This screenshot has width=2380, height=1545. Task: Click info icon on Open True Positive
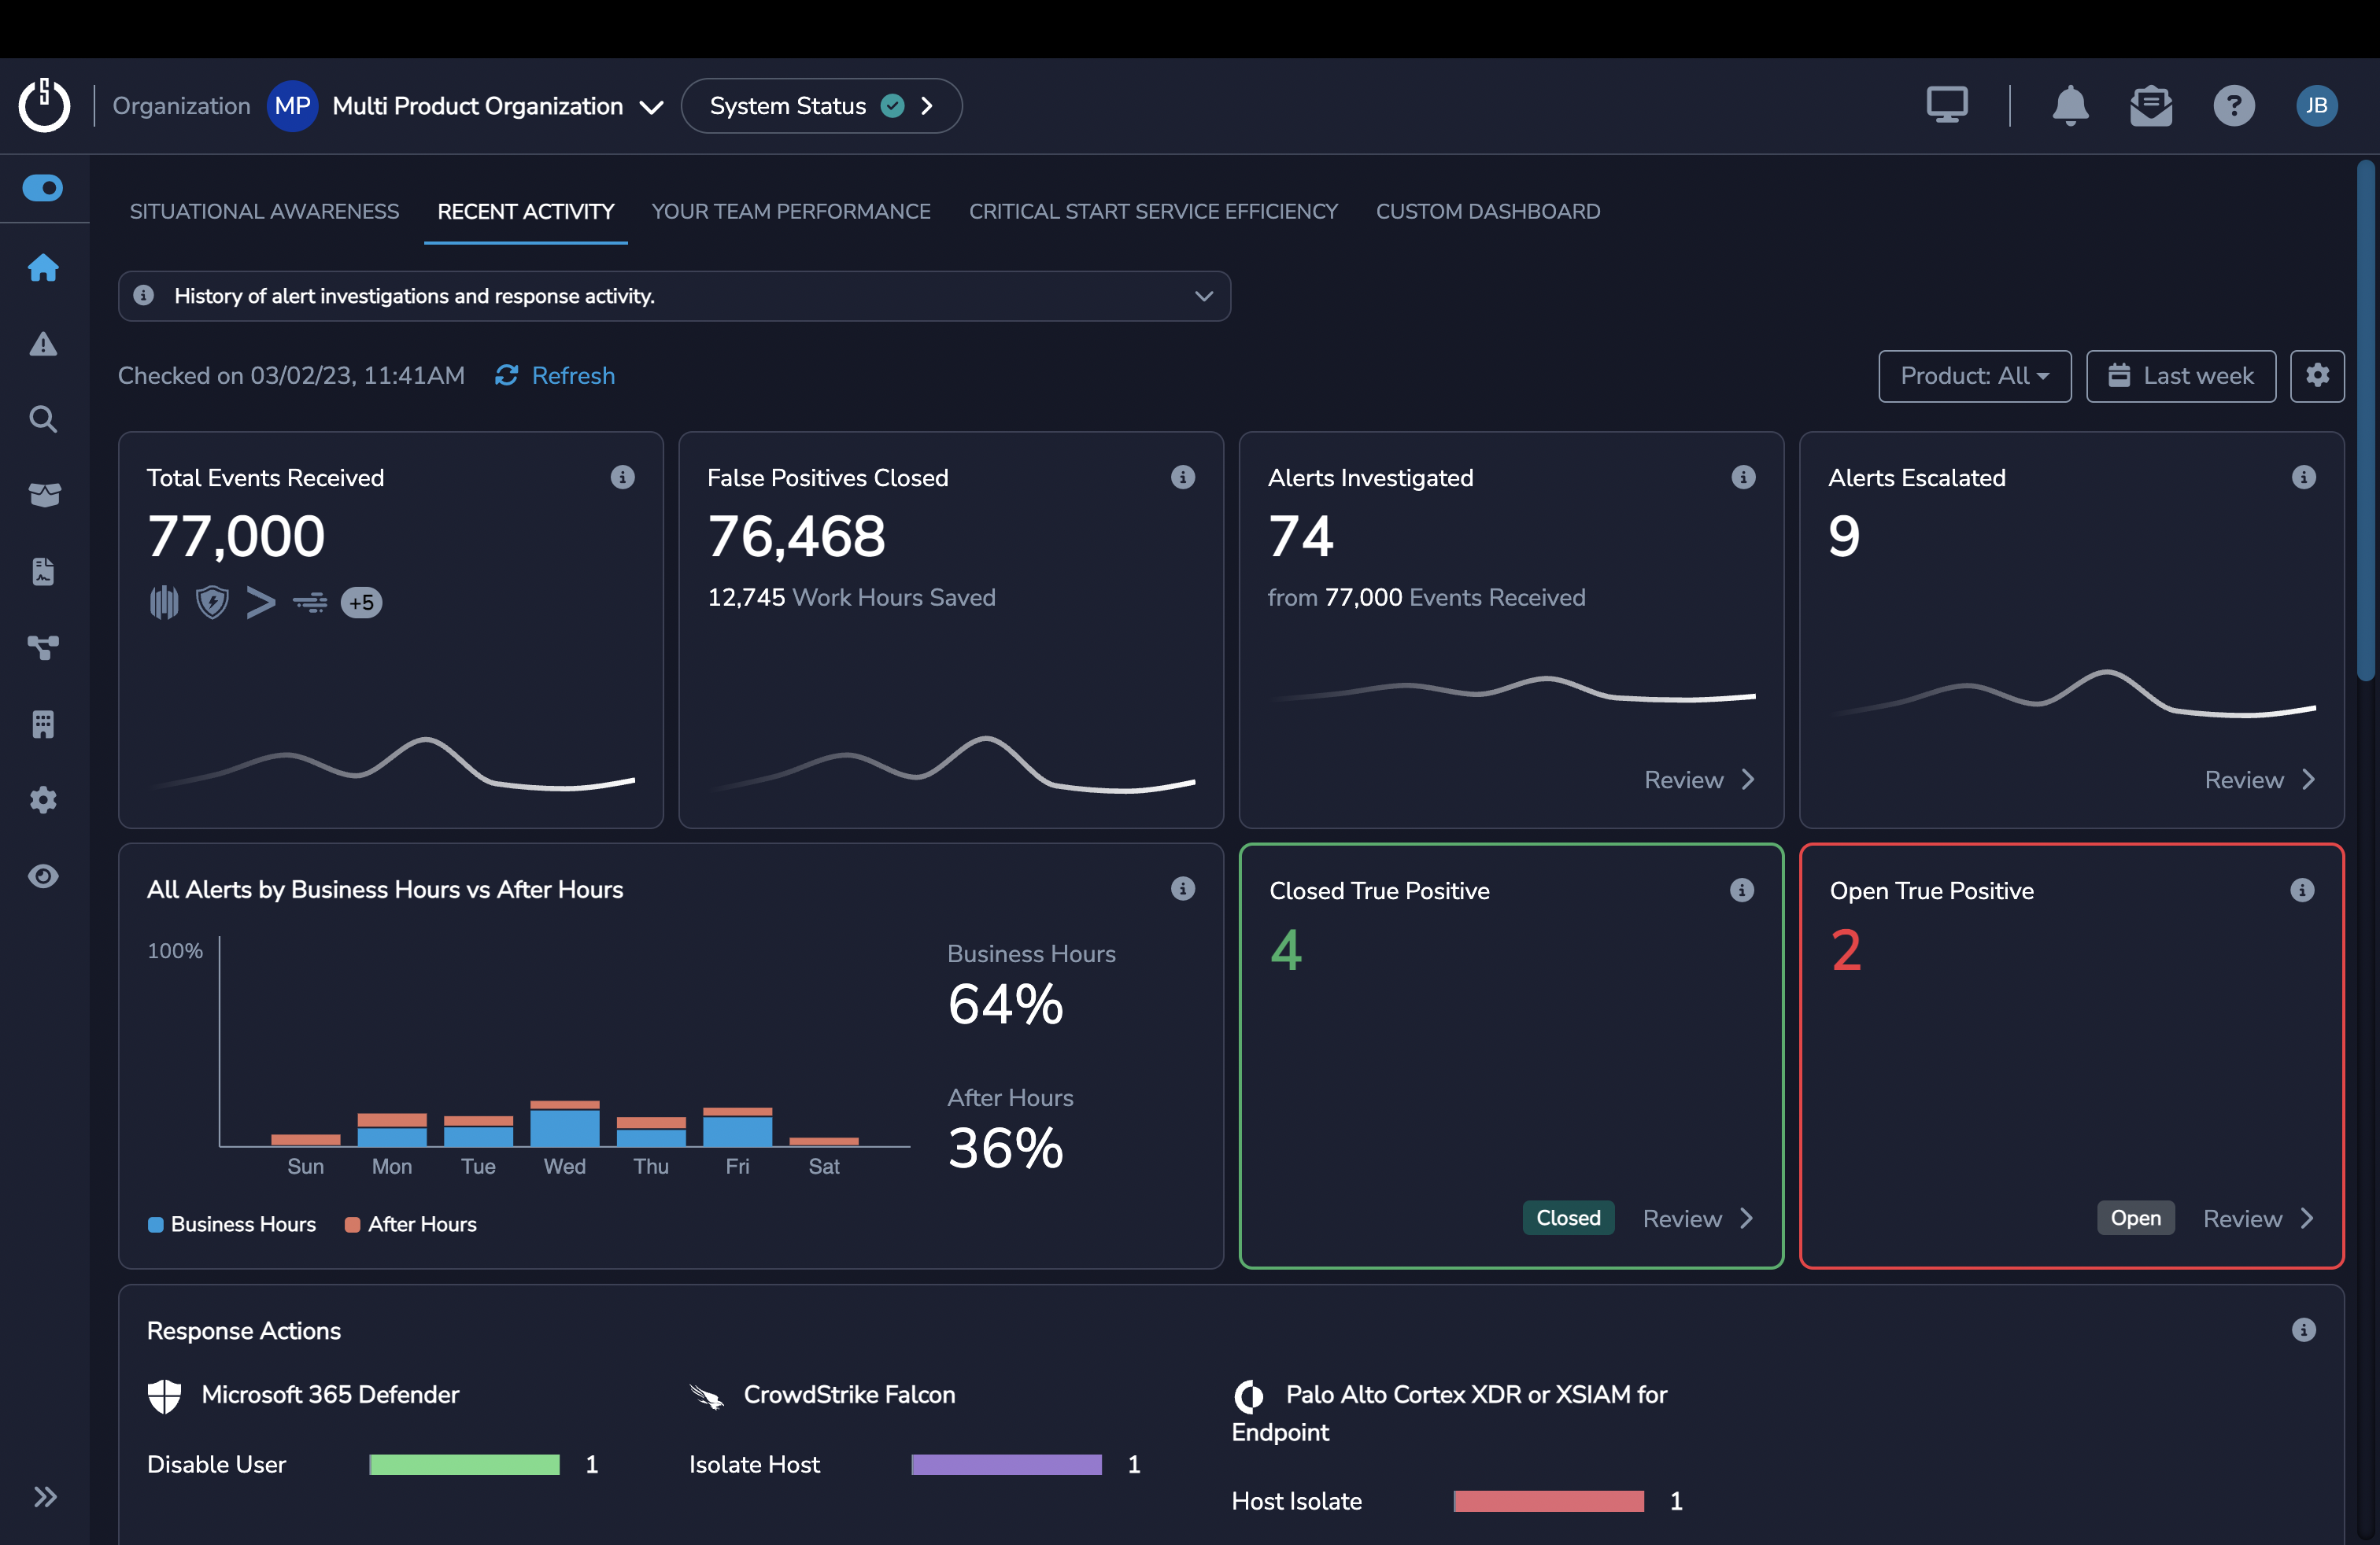[2302, 890]
